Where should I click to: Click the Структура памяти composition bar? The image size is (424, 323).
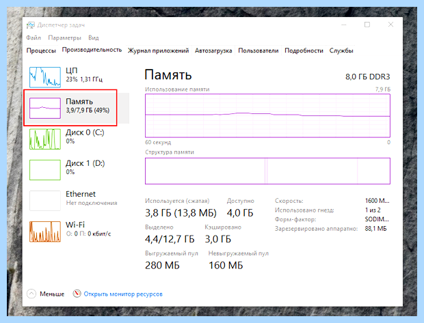267,171
